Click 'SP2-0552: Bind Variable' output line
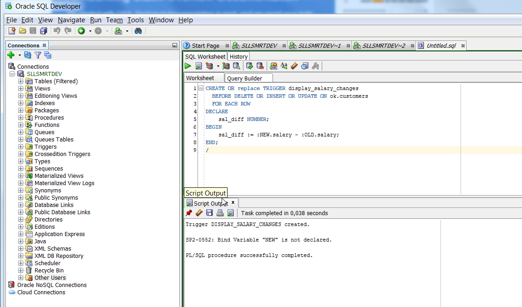The image size is (522, 307). pos(258,240)
